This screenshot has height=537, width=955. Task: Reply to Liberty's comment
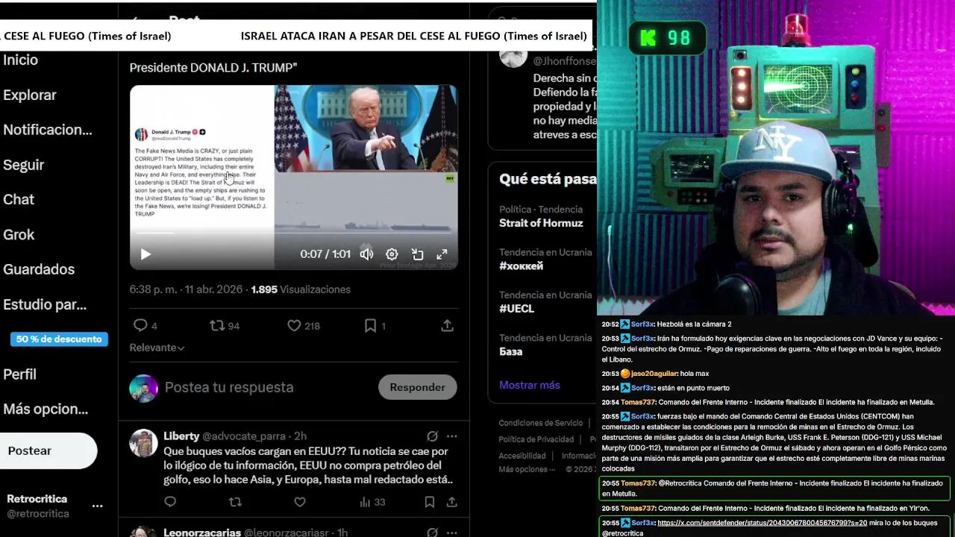point(170,502)
